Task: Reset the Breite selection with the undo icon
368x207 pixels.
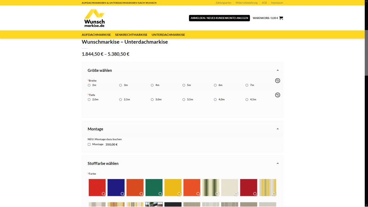Action: pyautogui.click(x=277, y=81)
